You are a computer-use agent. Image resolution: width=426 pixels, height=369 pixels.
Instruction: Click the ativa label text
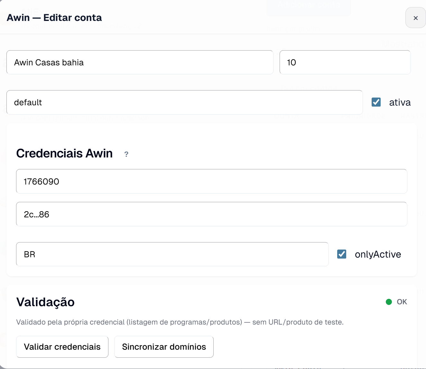click(400, 102)
